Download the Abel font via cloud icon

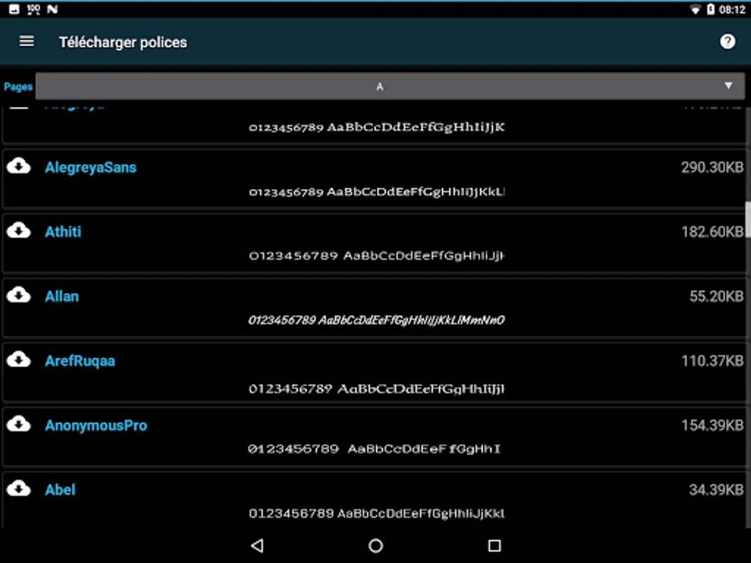(19, 488)
